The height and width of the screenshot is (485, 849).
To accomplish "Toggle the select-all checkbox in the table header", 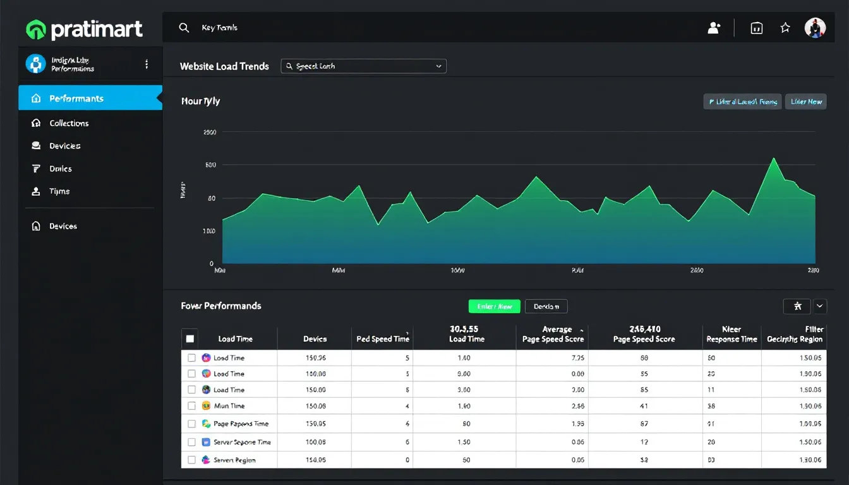I will coord(190,338).
